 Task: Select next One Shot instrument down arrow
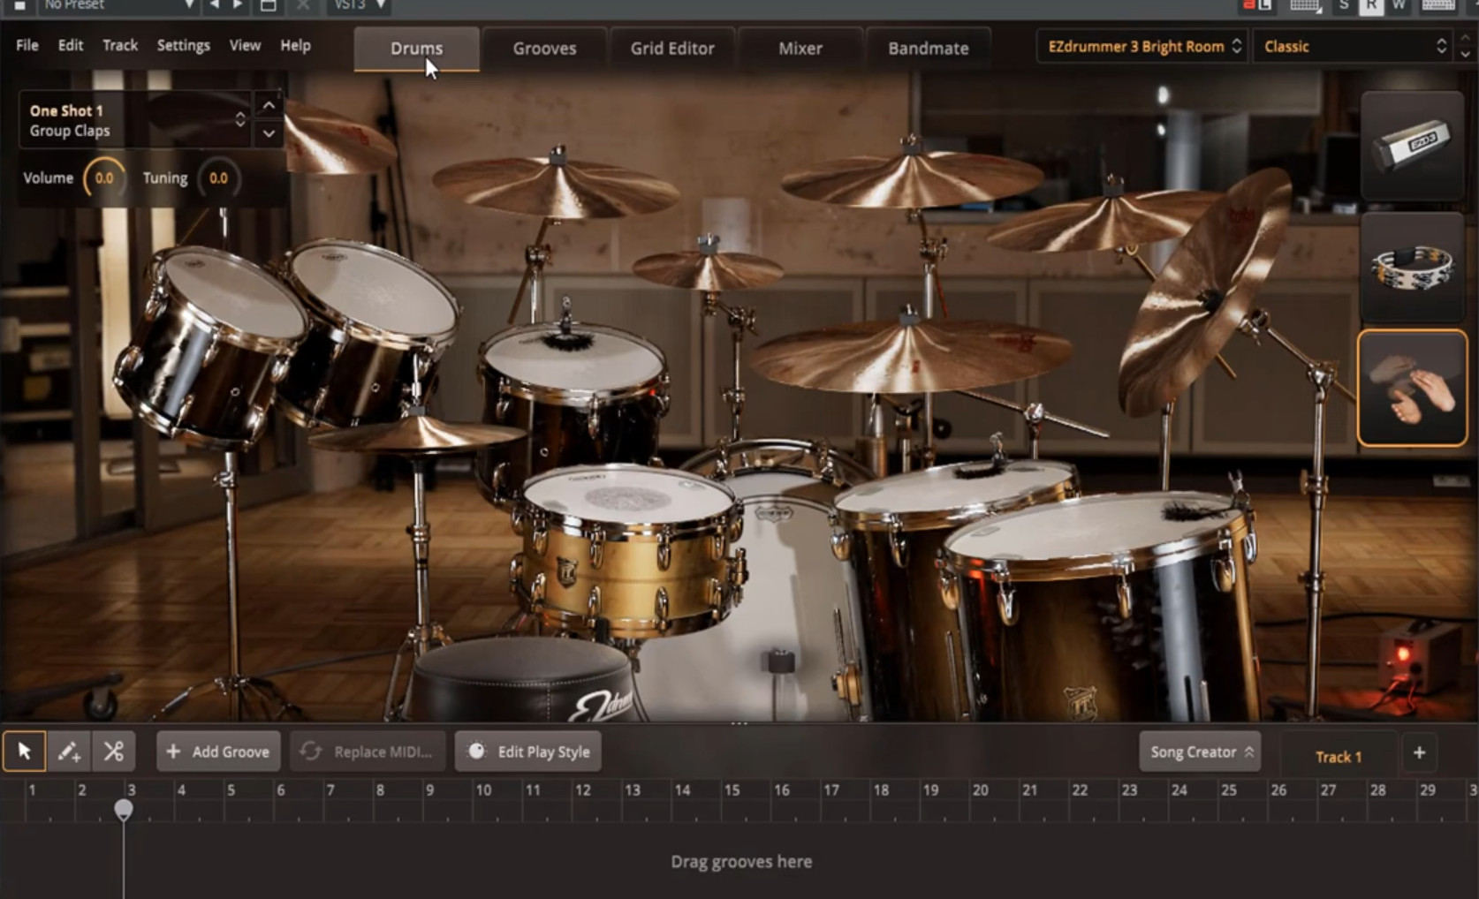tap(269, 134)
